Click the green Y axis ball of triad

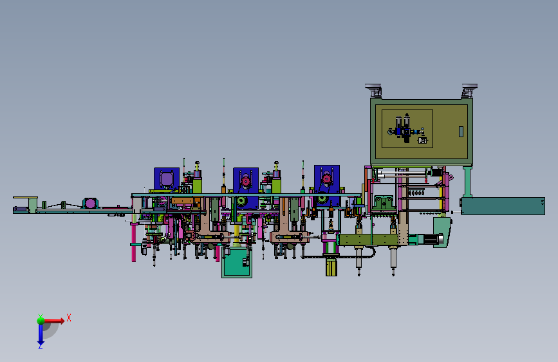tap(41, 320)
